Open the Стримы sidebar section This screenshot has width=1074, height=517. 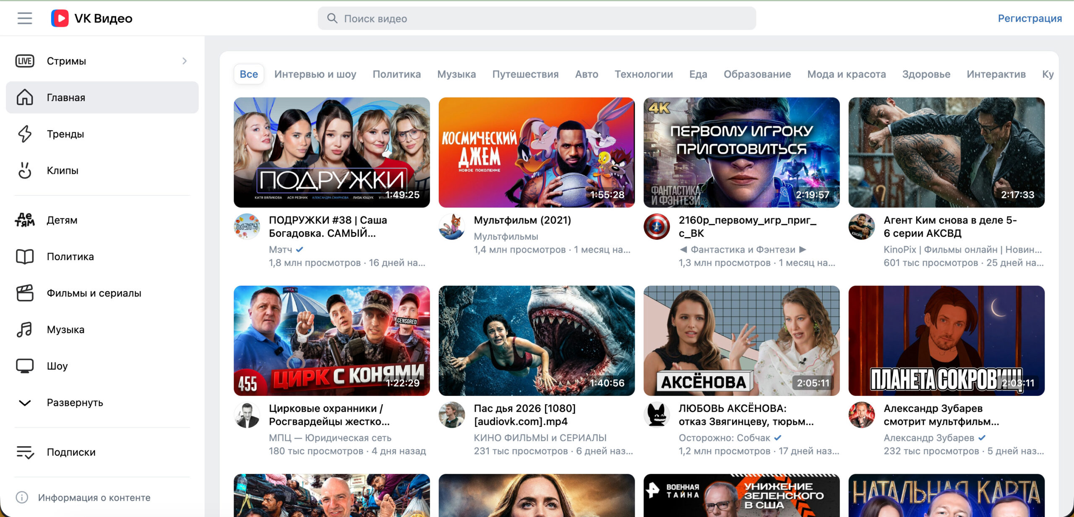click(102, 61)
